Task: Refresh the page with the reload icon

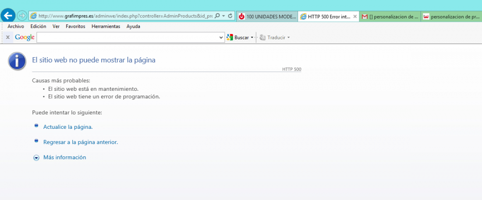Action: pos(230,16)
